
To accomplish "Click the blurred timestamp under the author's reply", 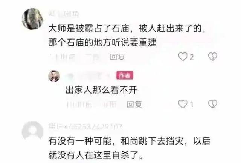I will (92, 104).
